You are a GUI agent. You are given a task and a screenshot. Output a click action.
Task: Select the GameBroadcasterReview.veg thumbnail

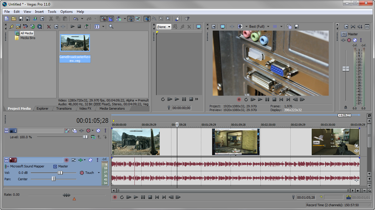(x=75, y=43)
